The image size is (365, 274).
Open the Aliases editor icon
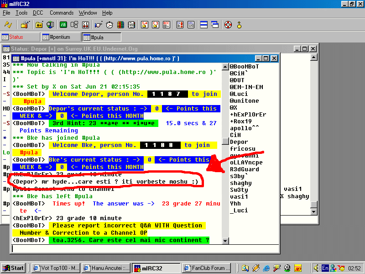click(63, 25)
